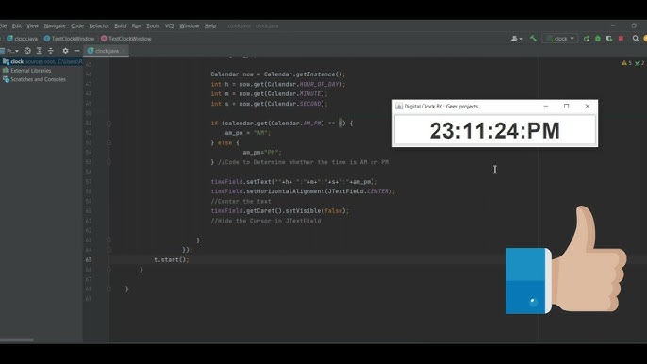Select Scratches and Consoles tree item
The height and width of the screenshot is (364, 647).
(35, 79)
